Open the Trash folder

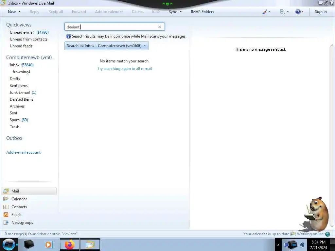(x=14, y=127)
